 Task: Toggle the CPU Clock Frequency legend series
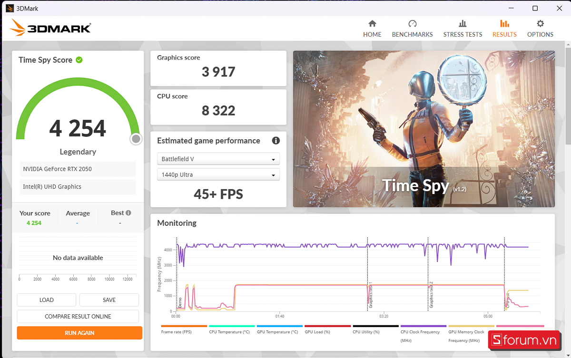(423, 334)
